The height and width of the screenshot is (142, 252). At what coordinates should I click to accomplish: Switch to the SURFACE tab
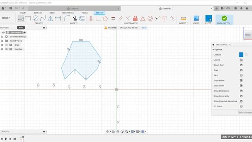tap(38, 13)
